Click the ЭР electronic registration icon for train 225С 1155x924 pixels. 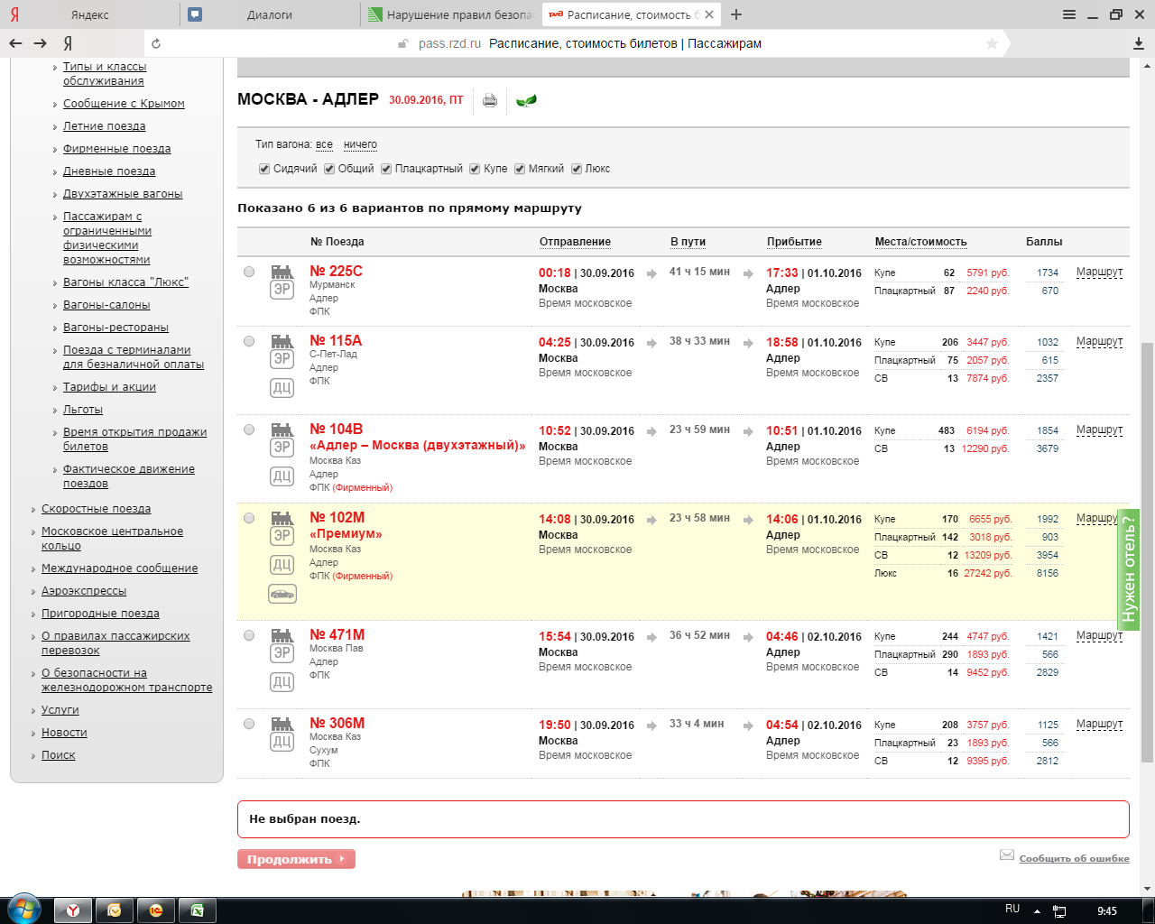click(282, 290)
